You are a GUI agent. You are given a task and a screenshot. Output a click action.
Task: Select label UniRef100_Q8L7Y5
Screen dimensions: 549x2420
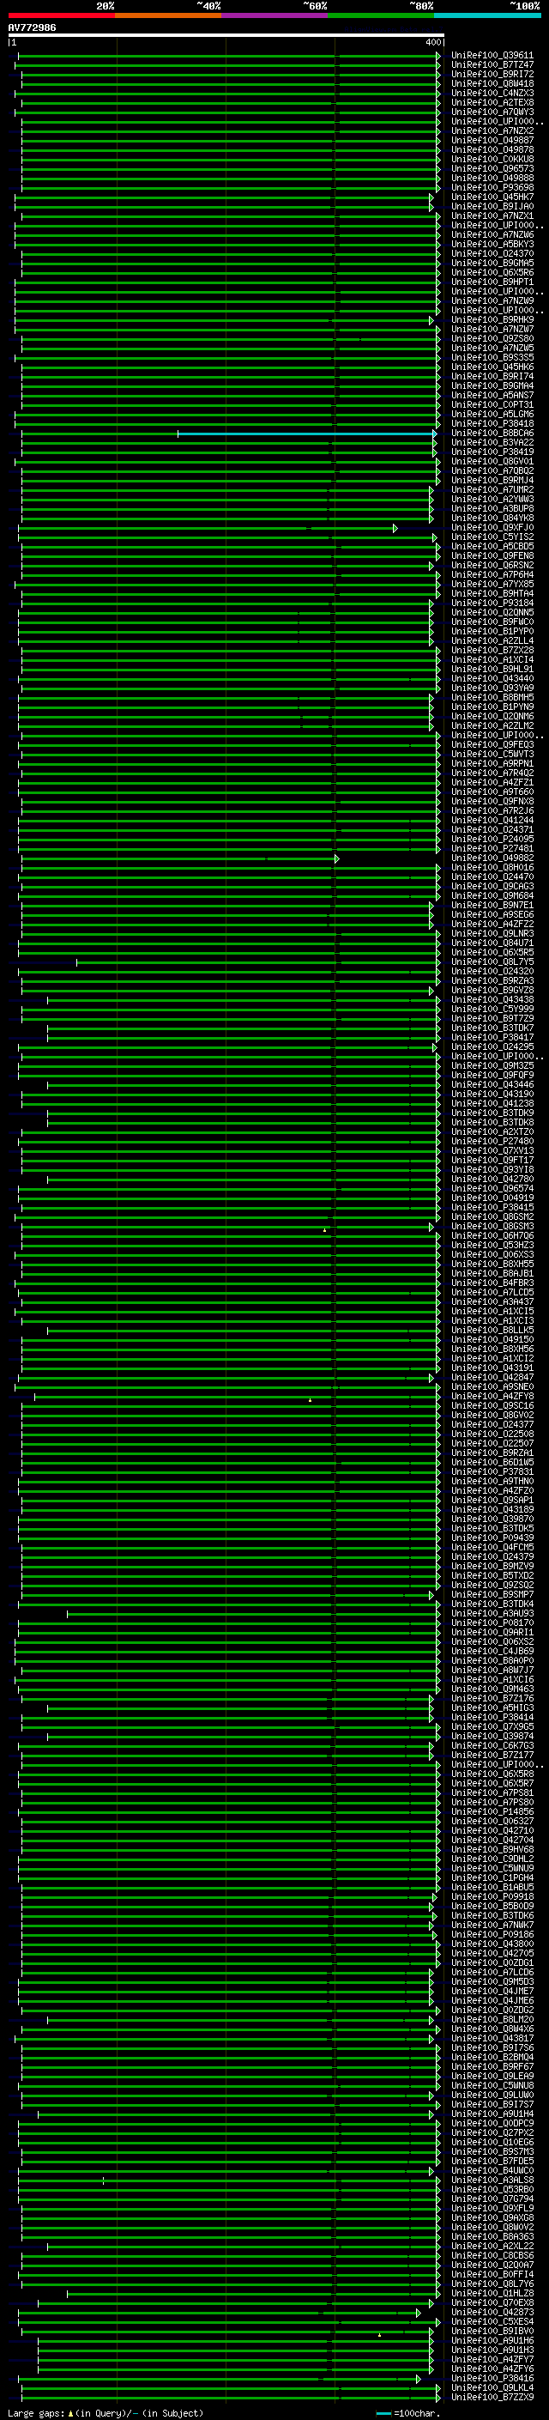[492, 962]
